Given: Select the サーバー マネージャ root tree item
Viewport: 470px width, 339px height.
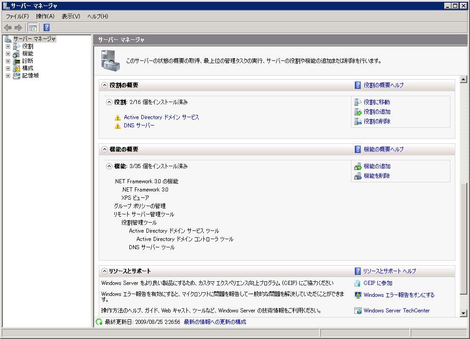Looking at the screenshot, I should (34, 39).
